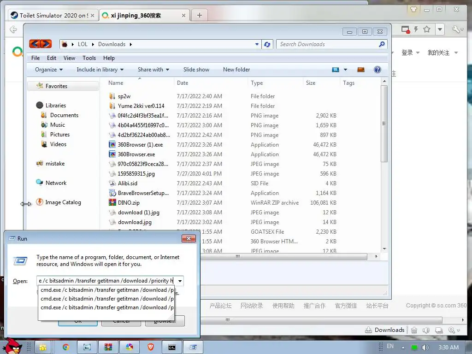
Task: Click the Image Catalog sidebar icon
Action: coord(40,202)
